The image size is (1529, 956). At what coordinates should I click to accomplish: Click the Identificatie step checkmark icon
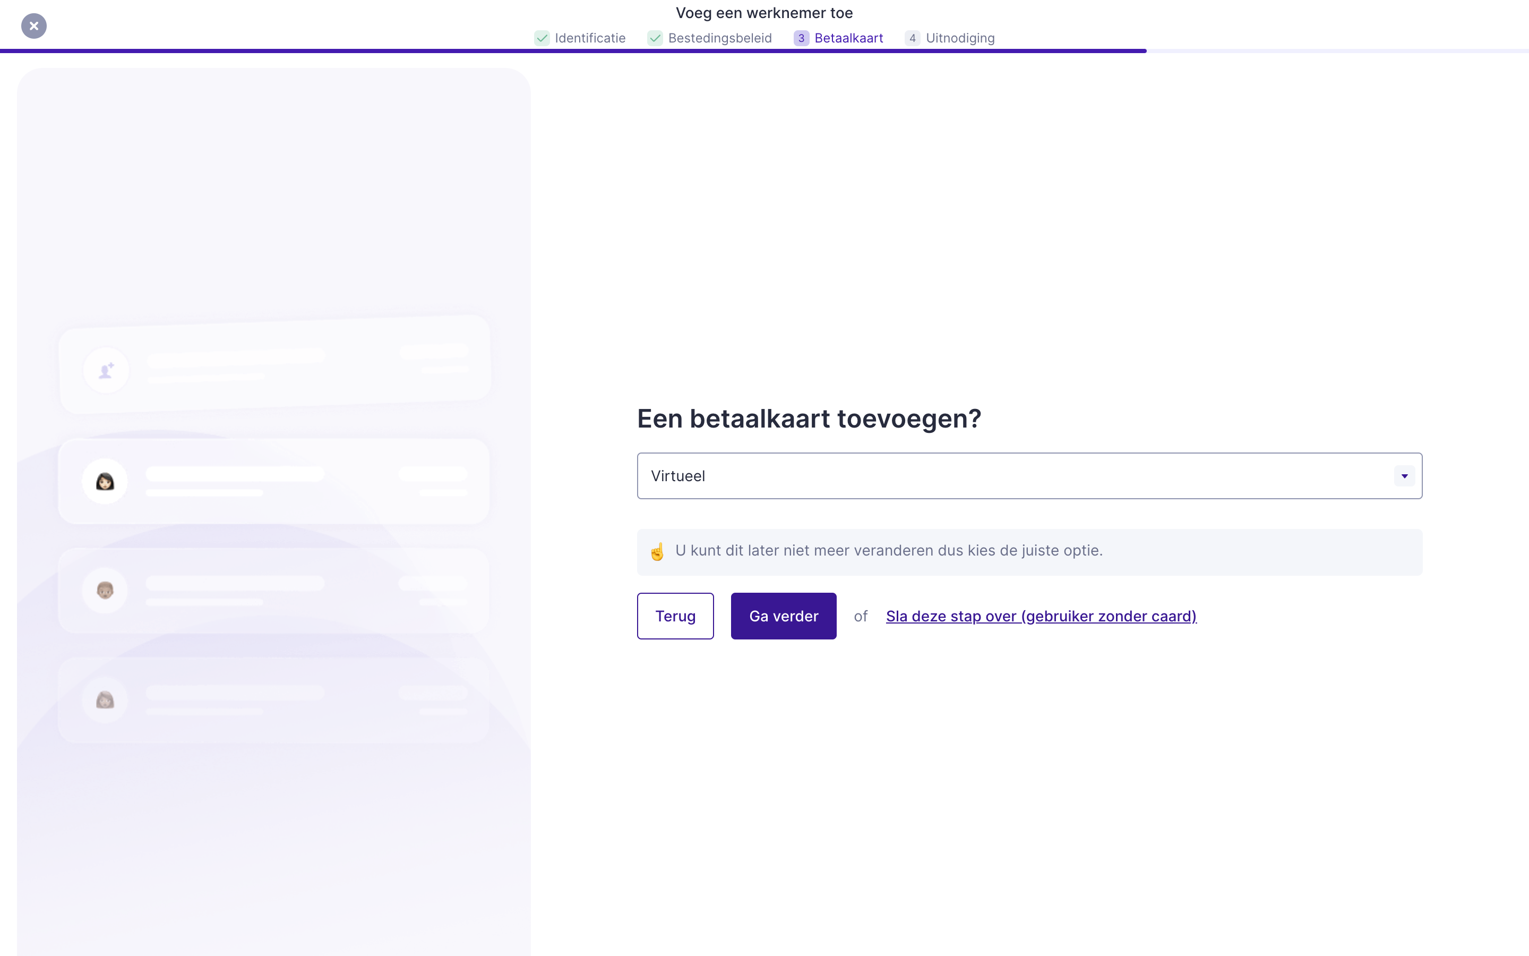click(x=542, y=38)
